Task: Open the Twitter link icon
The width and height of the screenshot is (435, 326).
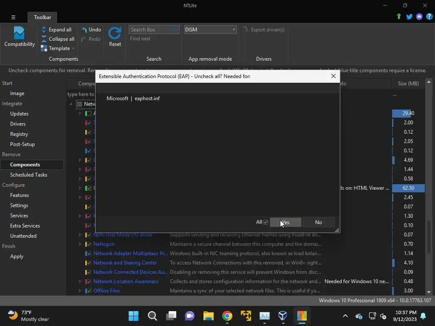Action: click(x=409, y=17)
